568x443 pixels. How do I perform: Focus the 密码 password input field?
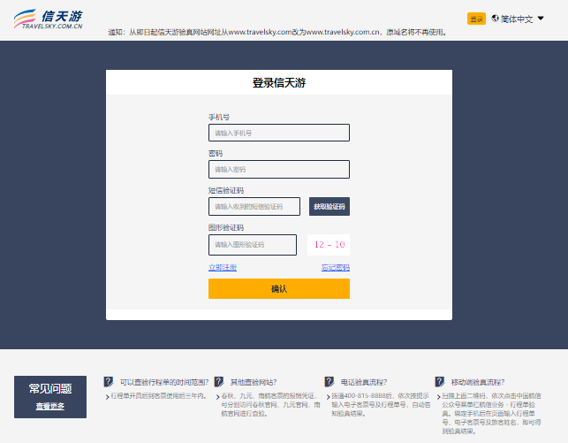pyautogui.click(x=279, y=169)
